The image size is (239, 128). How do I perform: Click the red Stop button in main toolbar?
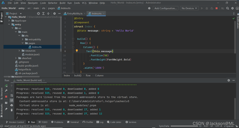click(x=217, y=8)
